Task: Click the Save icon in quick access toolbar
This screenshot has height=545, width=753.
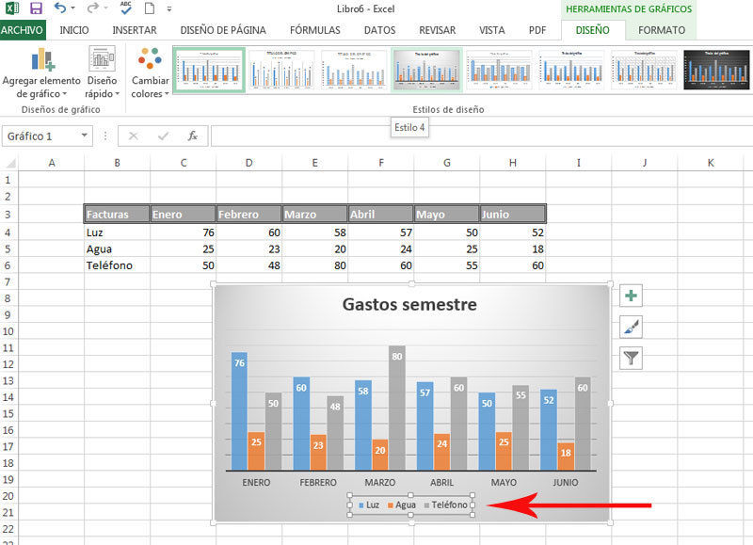Action: [36, 8]
